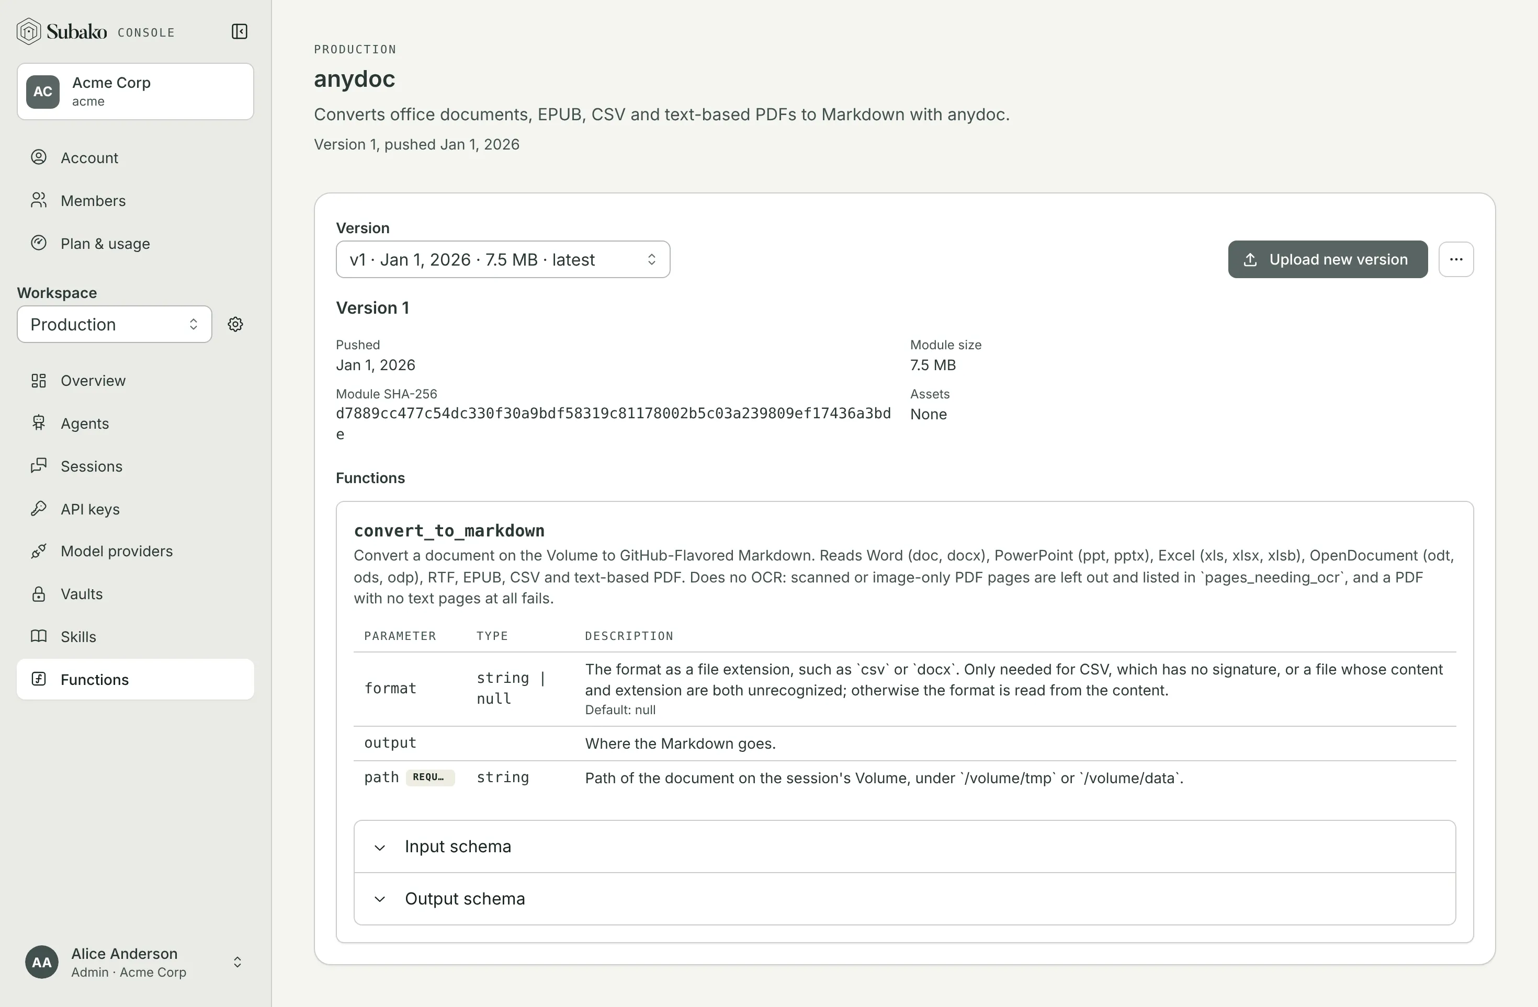Click the Agents robot icon

pos(39,423)
